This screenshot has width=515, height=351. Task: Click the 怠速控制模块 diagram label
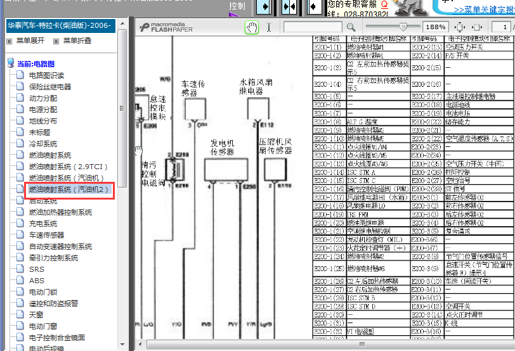158,108
